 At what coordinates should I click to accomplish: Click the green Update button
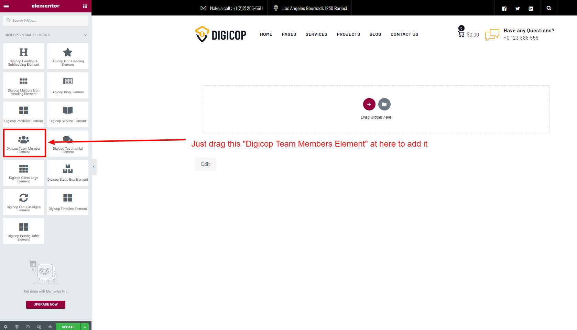68,327
